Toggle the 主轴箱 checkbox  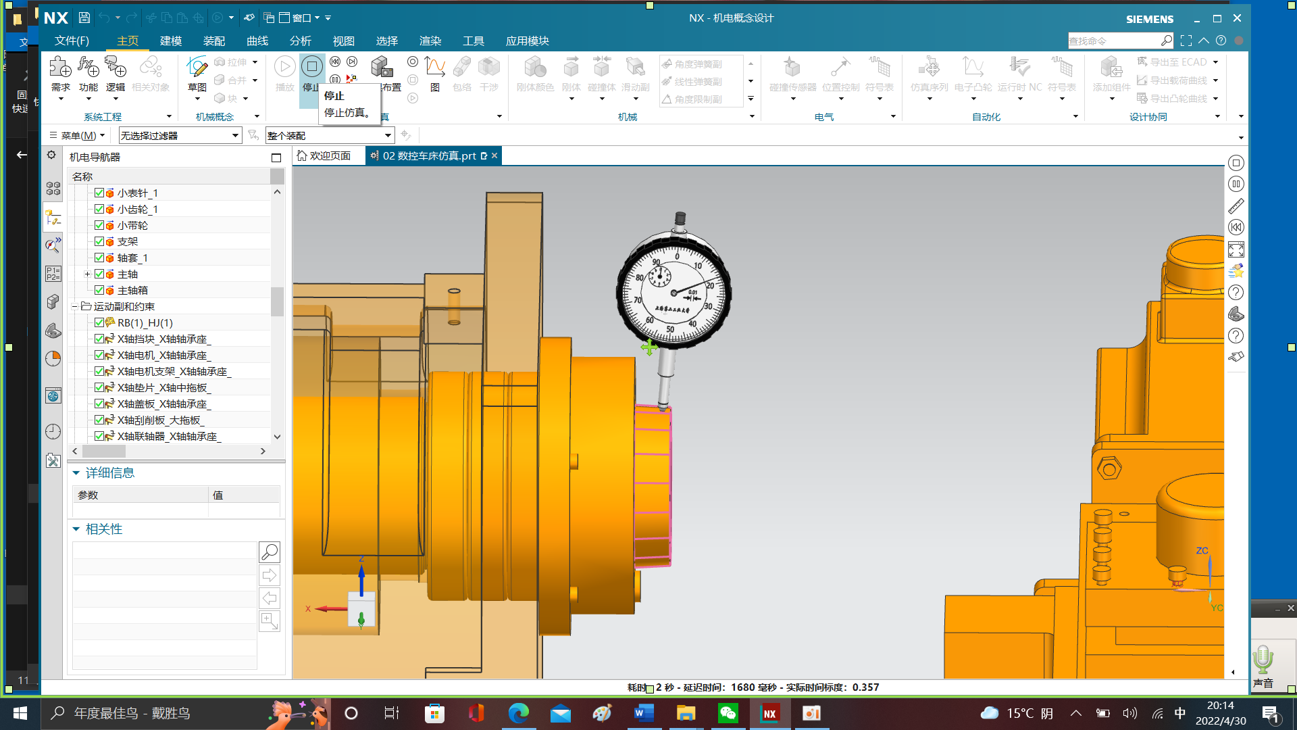(99, 290)
